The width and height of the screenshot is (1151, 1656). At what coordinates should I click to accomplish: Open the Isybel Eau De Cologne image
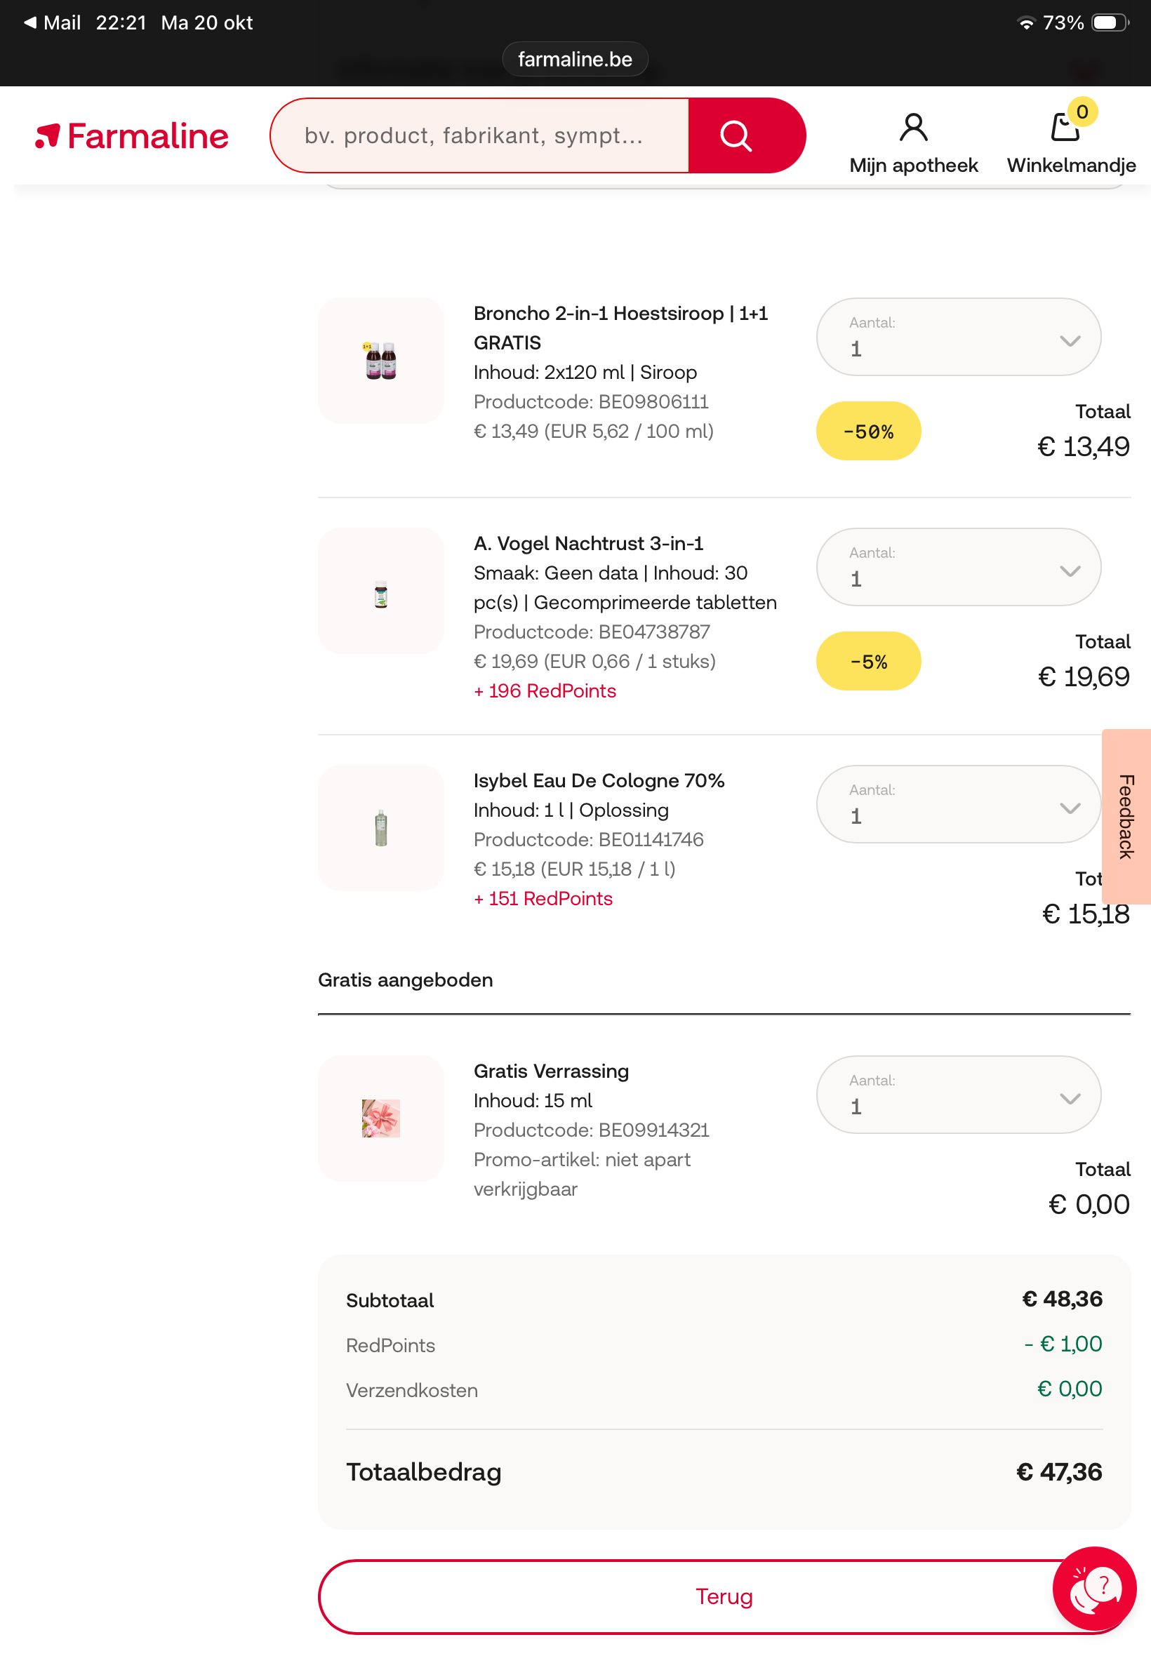(x=381, y=827)
